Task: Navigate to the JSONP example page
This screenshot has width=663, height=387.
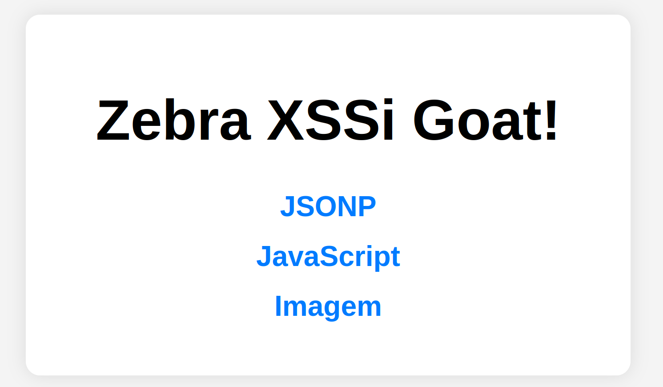Action: click(328, 206)
